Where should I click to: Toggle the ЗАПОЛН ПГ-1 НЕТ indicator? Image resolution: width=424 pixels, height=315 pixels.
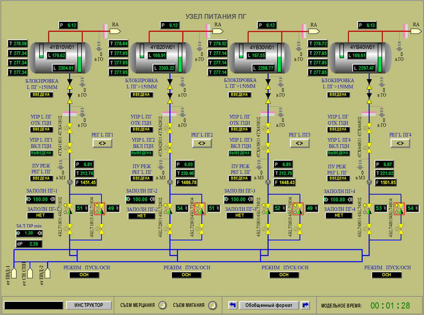point(40,215)
